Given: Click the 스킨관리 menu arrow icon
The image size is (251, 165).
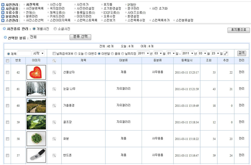Looking at the screenshot, I should point(3,20).
